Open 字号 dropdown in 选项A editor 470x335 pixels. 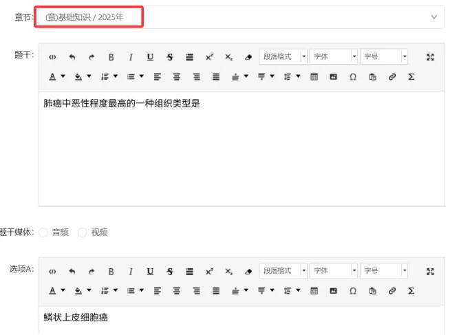(384, 271)
